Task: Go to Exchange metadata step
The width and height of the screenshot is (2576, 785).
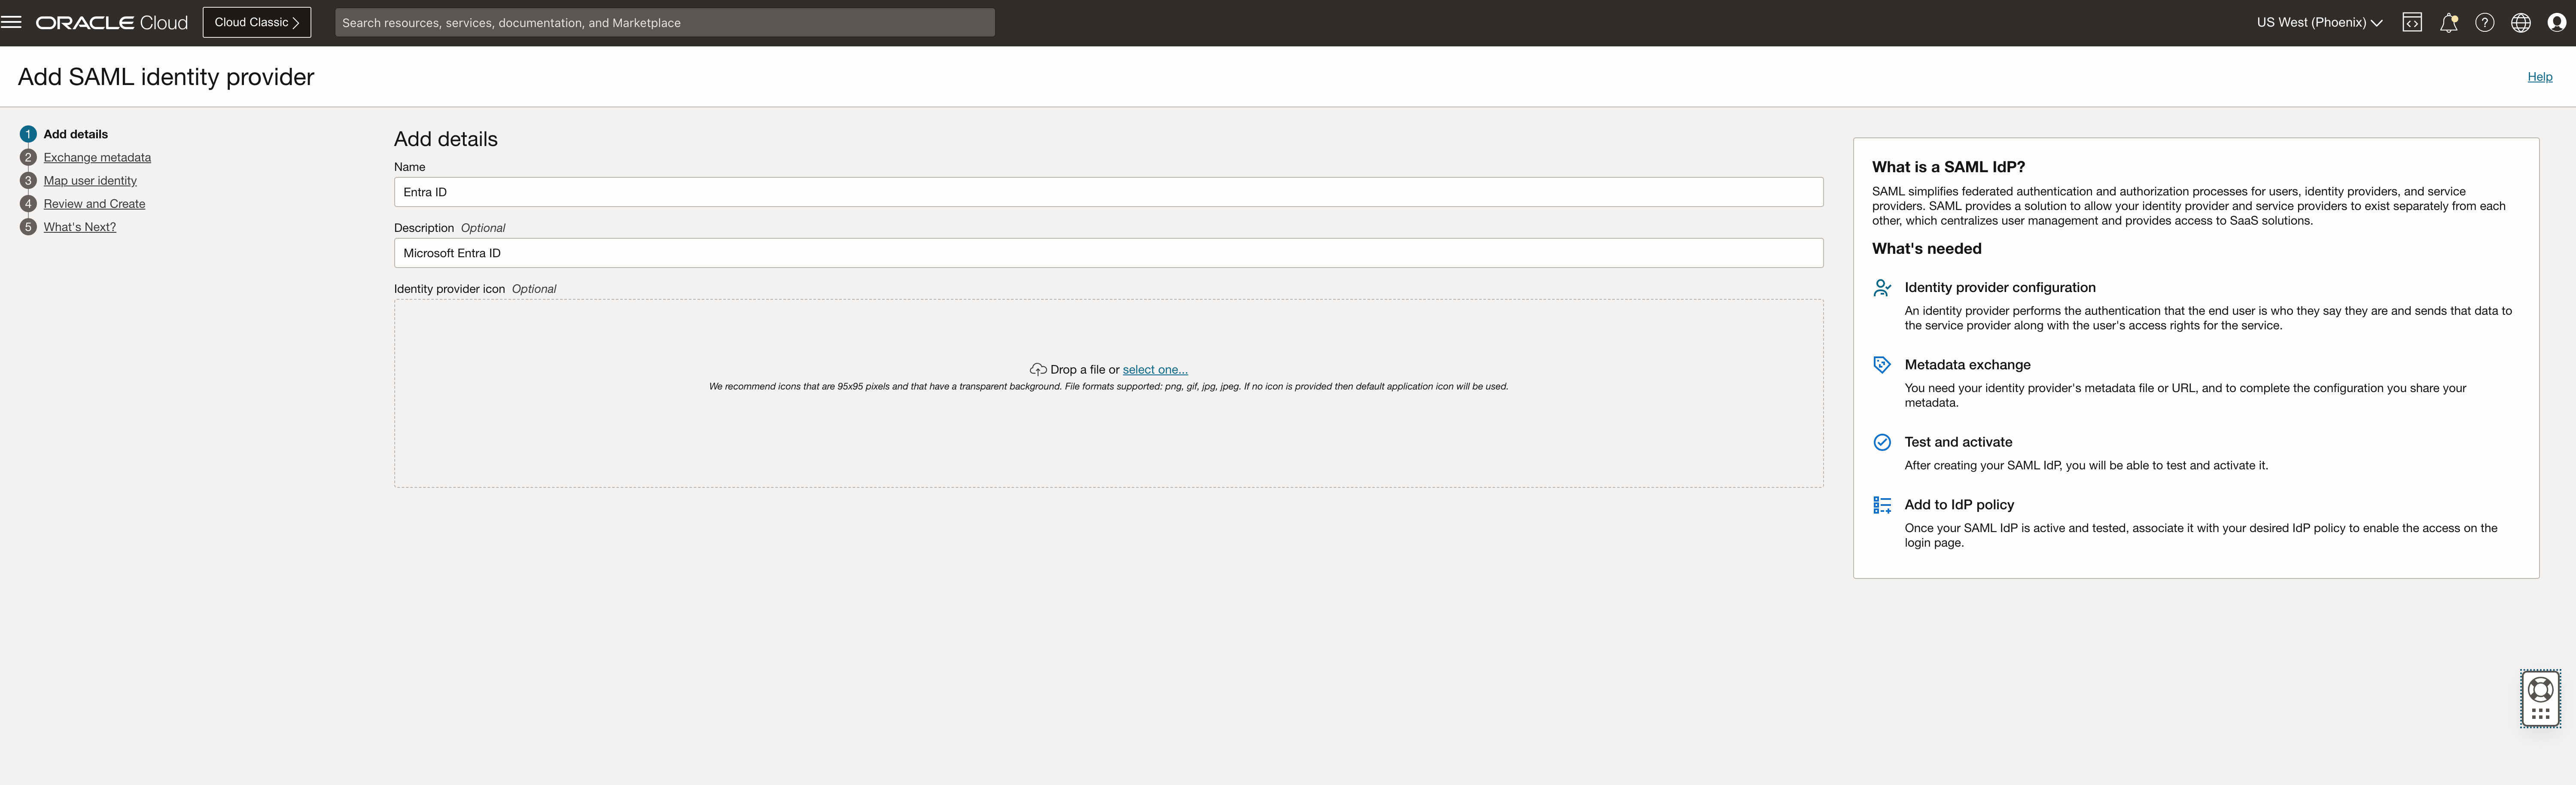Action: pos(97,157)
